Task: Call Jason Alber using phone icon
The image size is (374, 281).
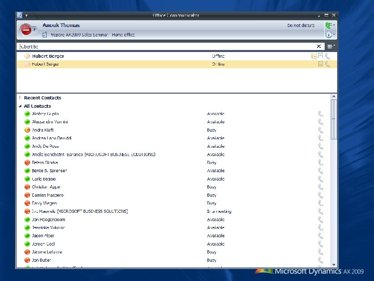Action: [x=320, y=236]
